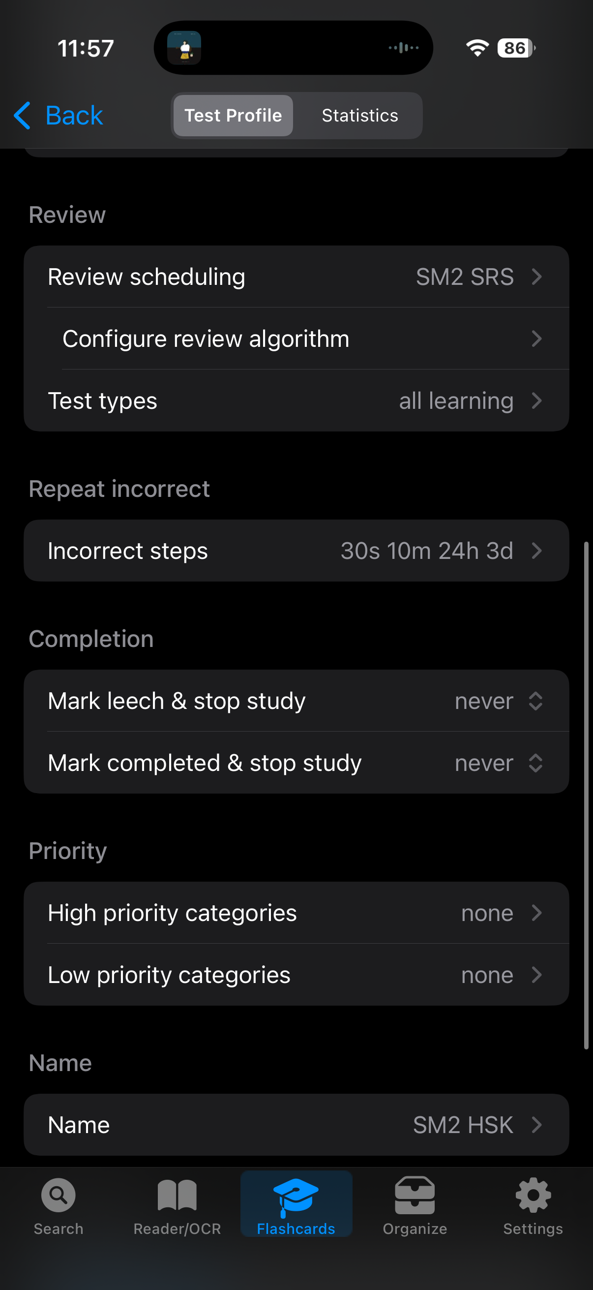Tap the audio waveform indicator in Dynamic Island

[403, 48]
